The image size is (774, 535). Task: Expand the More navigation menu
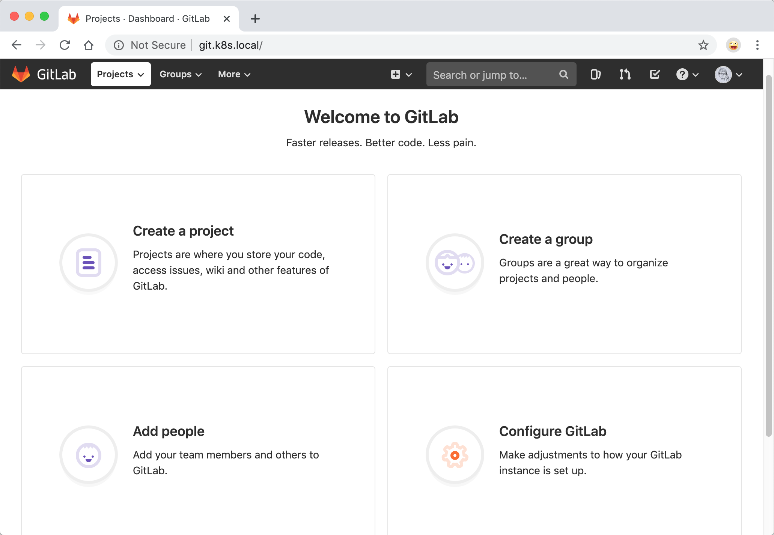point(234,74)
